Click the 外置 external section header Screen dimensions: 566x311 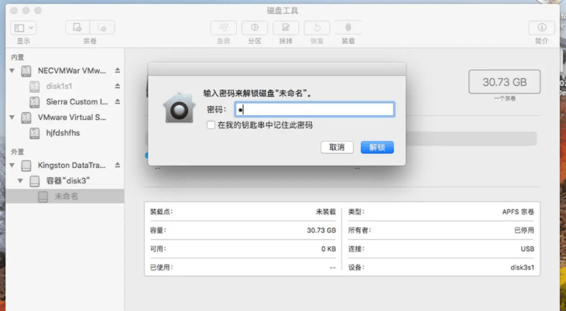pyautogui.click(x=17, y=152)
